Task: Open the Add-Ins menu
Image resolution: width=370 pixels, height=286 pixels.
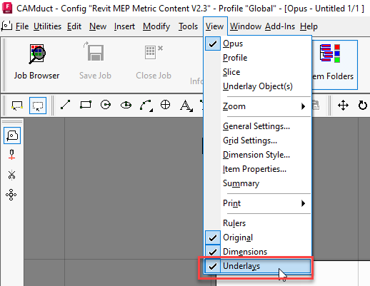Action: [280, 26]
